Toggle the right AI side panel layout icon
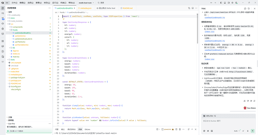The height and width of the screenshot is (135, 258). (x=228, y=3)
